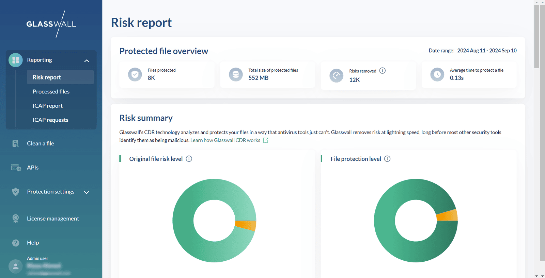Click orange slice in Original file risk chart
Viewport: 545px width, 278px height.
[246, 226]
